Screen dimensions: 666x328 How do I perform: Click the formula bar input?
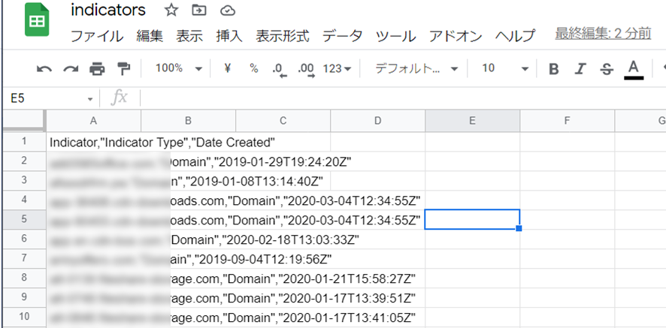click(x=403, y=98)
